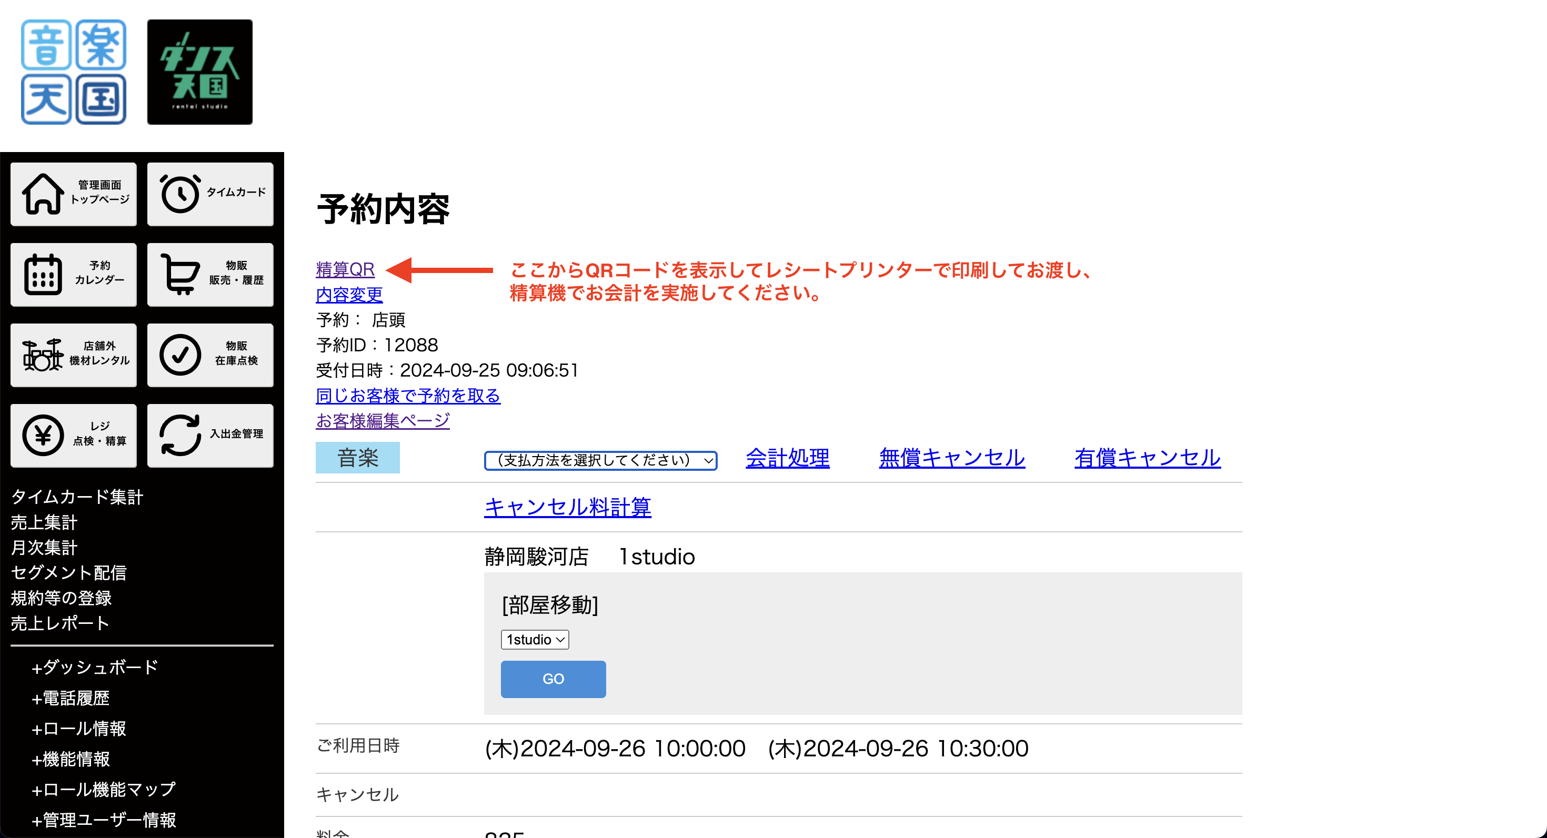Open 売上集計 in the sidebar menu

pyautogui.click(x=44, y=522)
